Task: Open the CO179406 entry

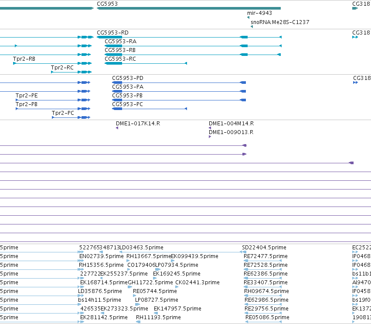Action: (x=141, y=265)
